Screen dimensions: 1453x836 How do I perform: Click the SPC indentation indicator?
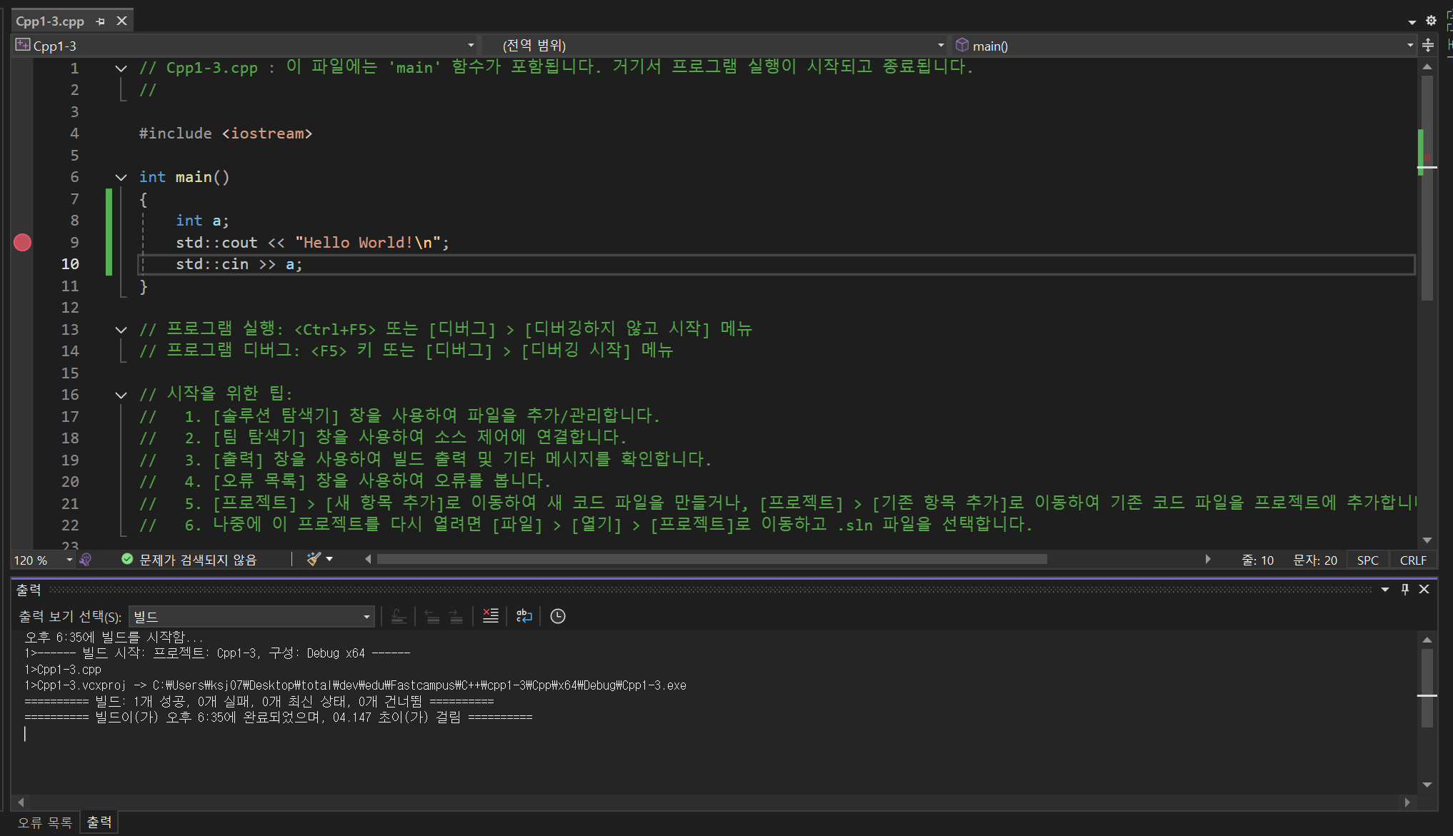point(1367,560)
